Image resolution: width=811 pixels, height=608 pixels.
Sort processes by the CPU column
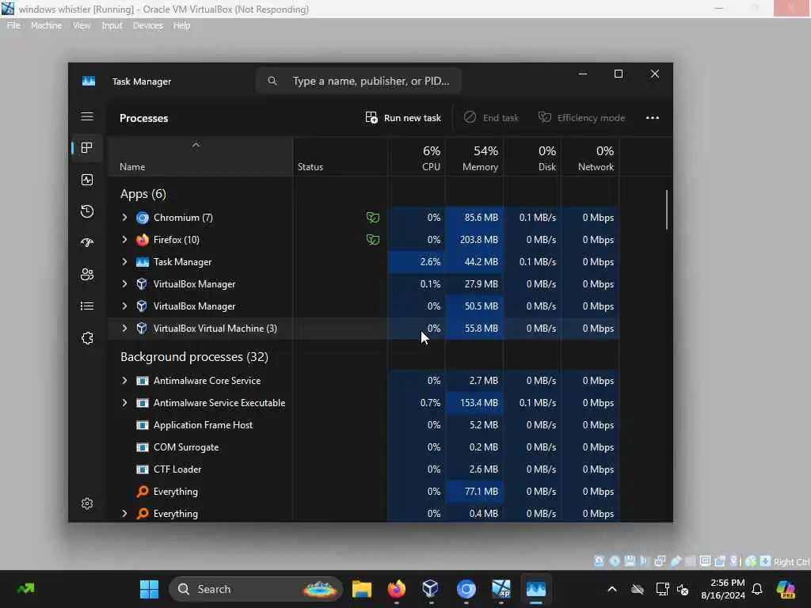click(x=417, y=158)
